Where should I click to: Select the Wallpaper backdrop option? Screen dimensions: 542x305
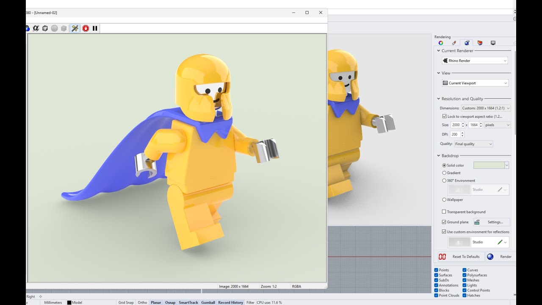[x=444, y=200]
